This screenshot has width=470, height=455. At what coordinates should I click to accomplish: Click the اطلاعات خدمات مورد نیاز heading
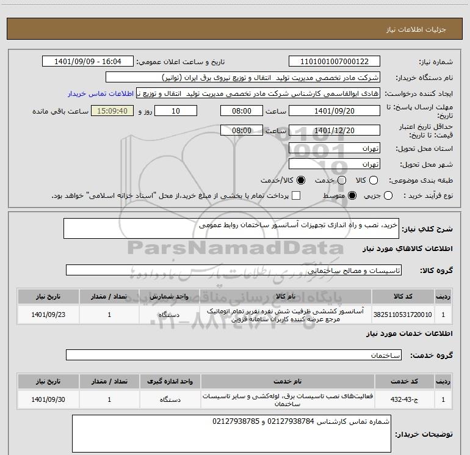[409, 333]
